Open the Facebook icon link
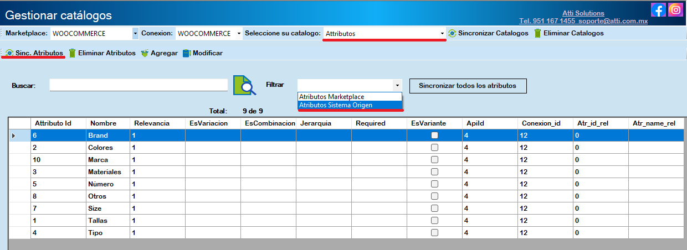Image resolution: width=687 pixels, height=250 pixels. [x=658, y=10]
